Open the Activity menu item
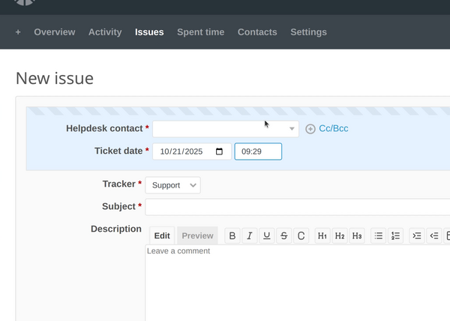The width and height of the screenshot is (450, 321). [x=105, y=32]
